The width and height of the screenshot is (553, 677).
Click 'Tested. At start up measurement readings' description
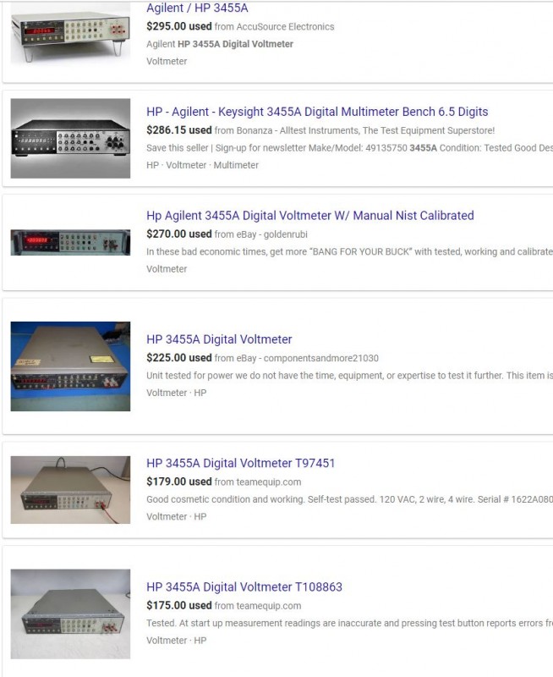[349, 623]
